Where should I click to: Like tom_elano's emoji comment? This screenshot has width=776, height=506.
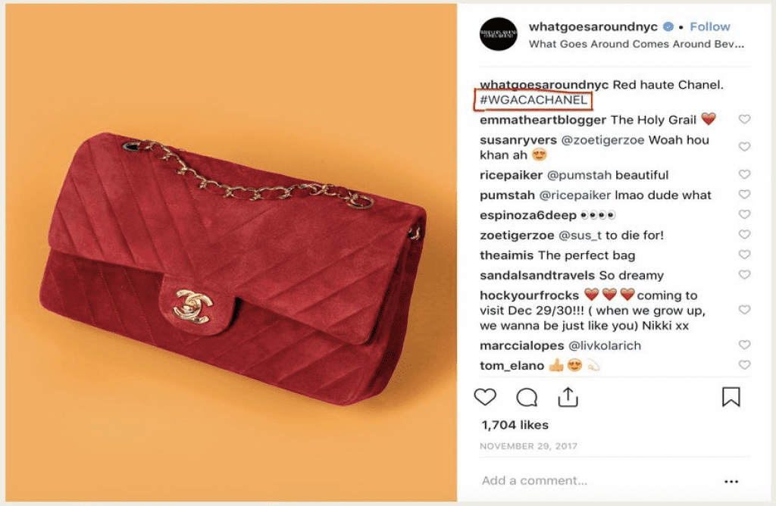coord(744,365)
